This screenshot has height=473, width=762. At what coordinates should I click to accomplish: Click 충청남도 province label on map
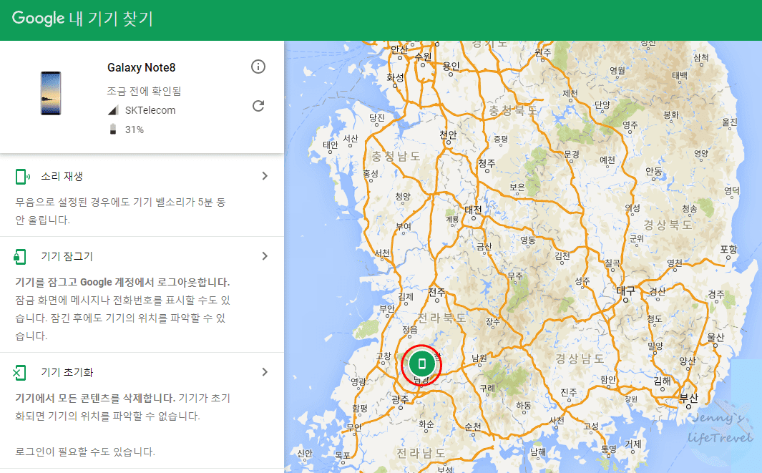pyautogui.click(x=396, y=156)
